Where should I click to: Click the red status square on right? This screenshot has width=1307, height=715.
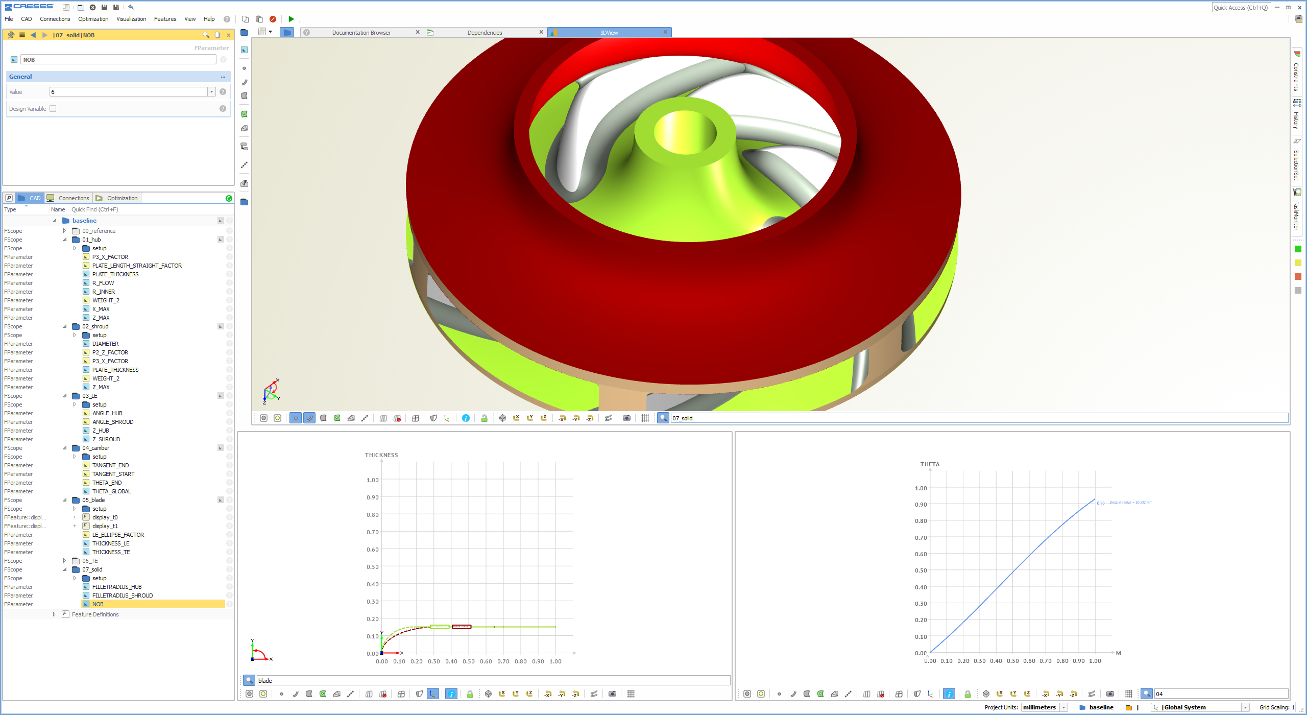1298,277
